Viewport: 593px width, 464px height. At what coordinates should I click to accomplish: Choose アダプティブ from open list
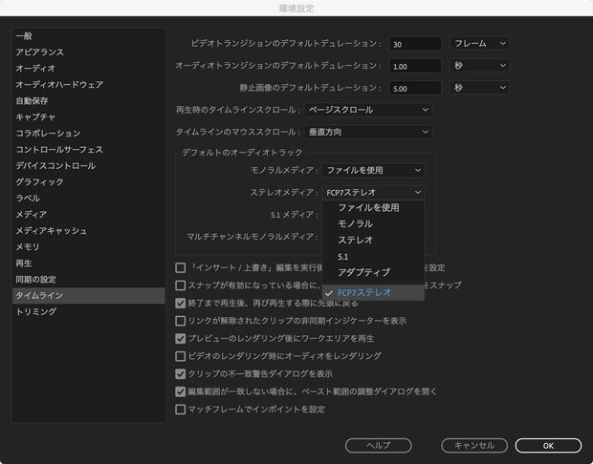(x=373, y=273)
